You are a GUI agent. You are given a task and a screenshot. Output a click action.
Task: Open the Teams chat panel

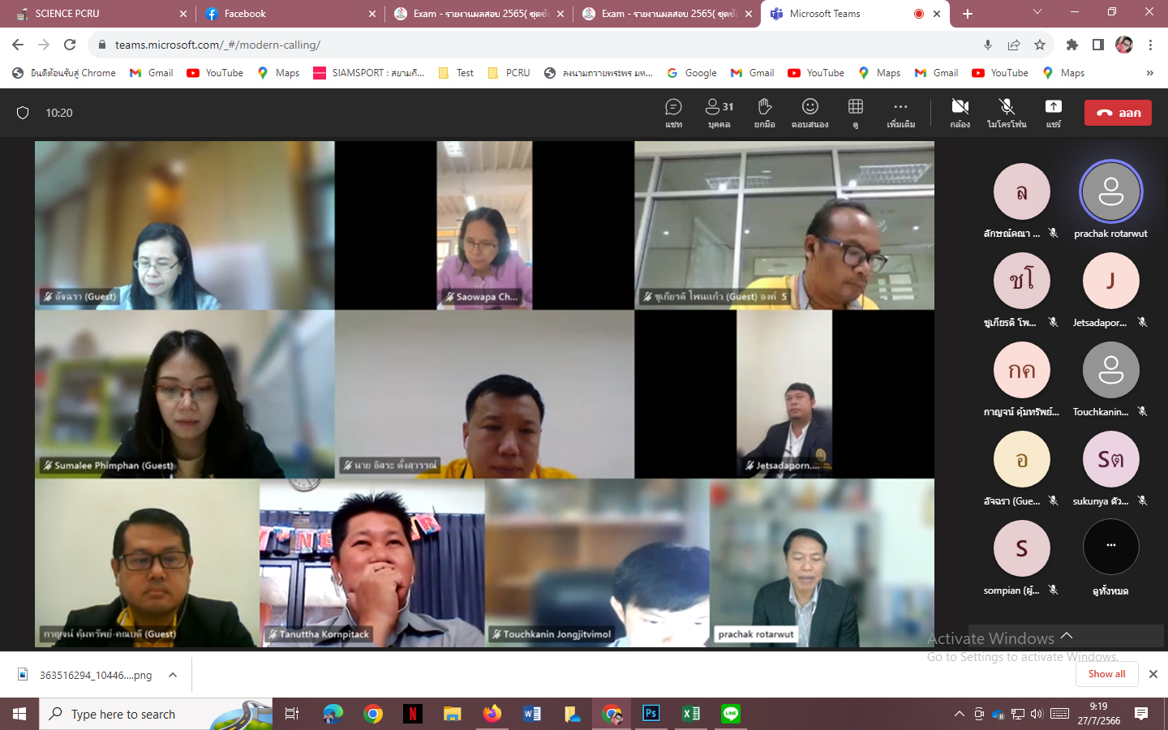coord(673,113)
